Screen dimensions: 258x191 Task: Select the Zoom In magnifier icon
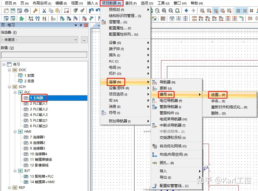click(164, 10)
